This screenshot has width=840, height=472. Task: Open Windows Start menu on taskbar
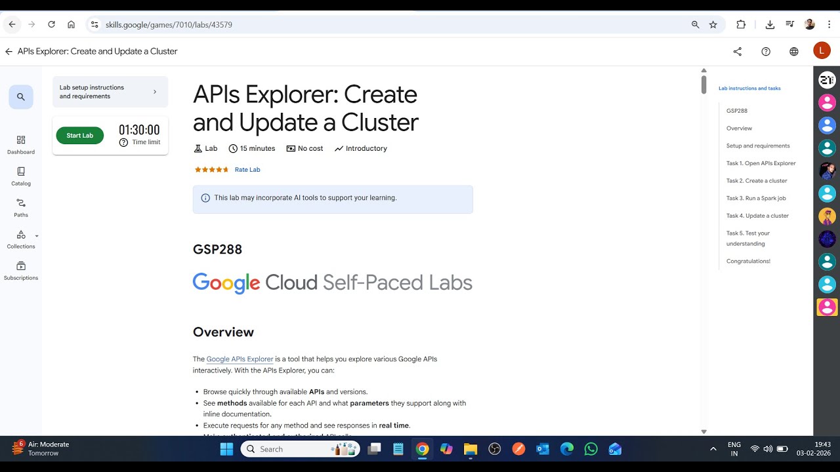tap(226, 449)
